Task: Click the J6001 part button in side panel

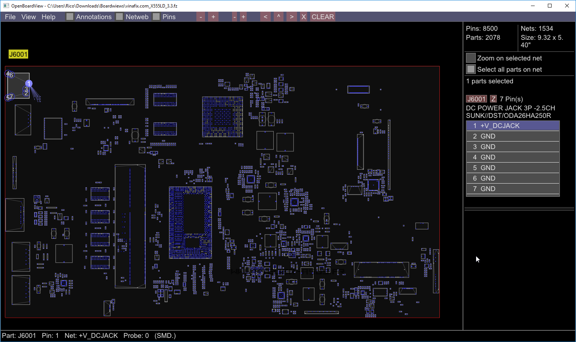Action: 476,99
